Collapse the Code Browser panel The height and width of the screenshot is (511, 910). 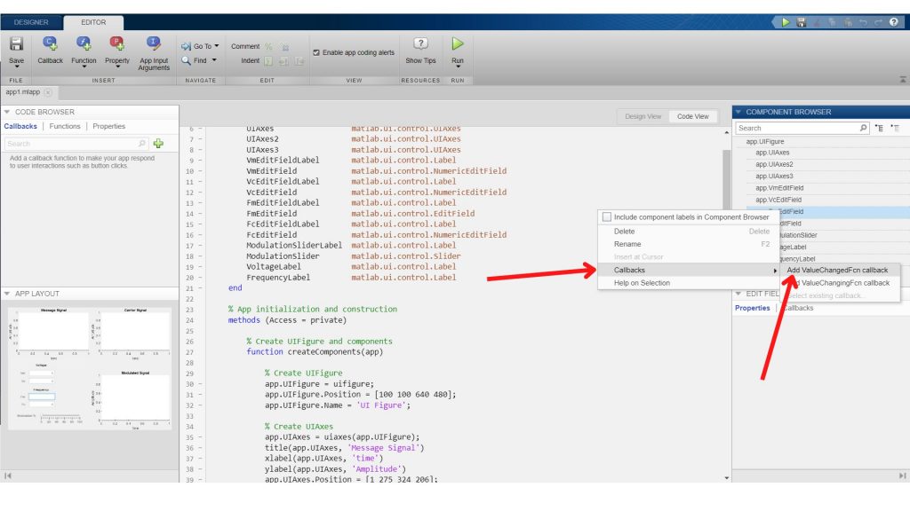click(x=8, y=111)
